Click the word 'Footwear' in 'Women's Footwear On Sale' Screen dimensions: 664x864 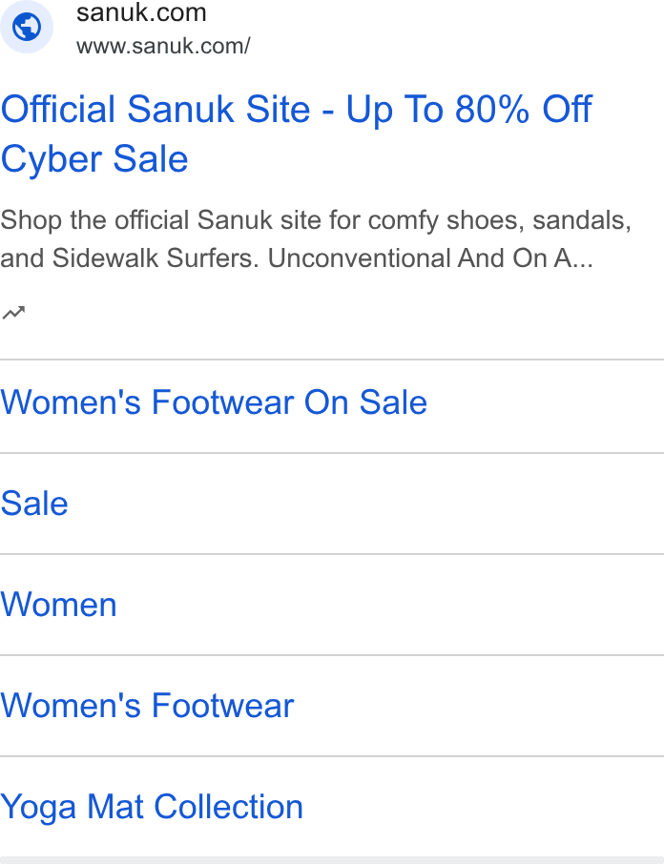point(222,402)
